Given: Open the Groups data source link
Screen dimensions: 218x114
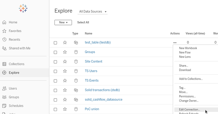Looking at the screenshot, I should 90,52.
